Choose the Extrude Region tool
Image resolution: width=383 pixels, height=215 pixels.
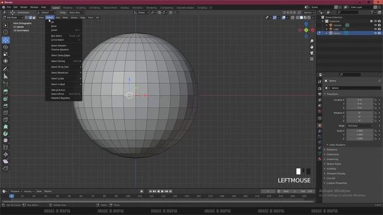[x=5, y=91]
